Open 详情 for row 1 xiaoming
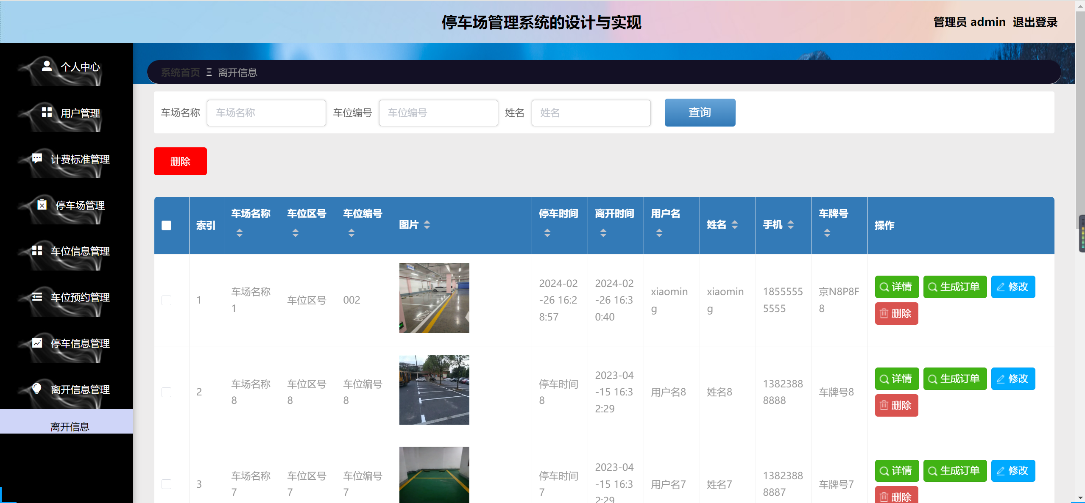Viewport: 1085px width, 503px height. tap(897, 287)
